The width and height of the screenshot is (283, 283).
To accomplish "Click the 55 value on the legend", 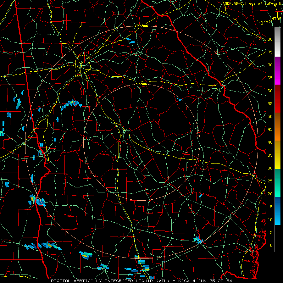I will 270,103.
